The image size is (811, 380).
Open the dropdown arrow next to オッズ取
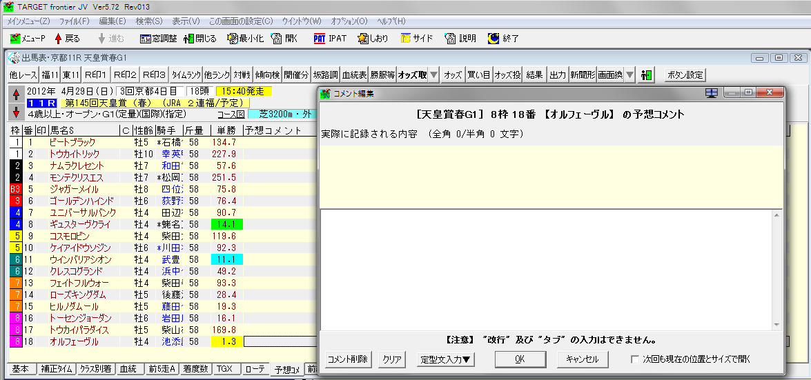point(433,75)
